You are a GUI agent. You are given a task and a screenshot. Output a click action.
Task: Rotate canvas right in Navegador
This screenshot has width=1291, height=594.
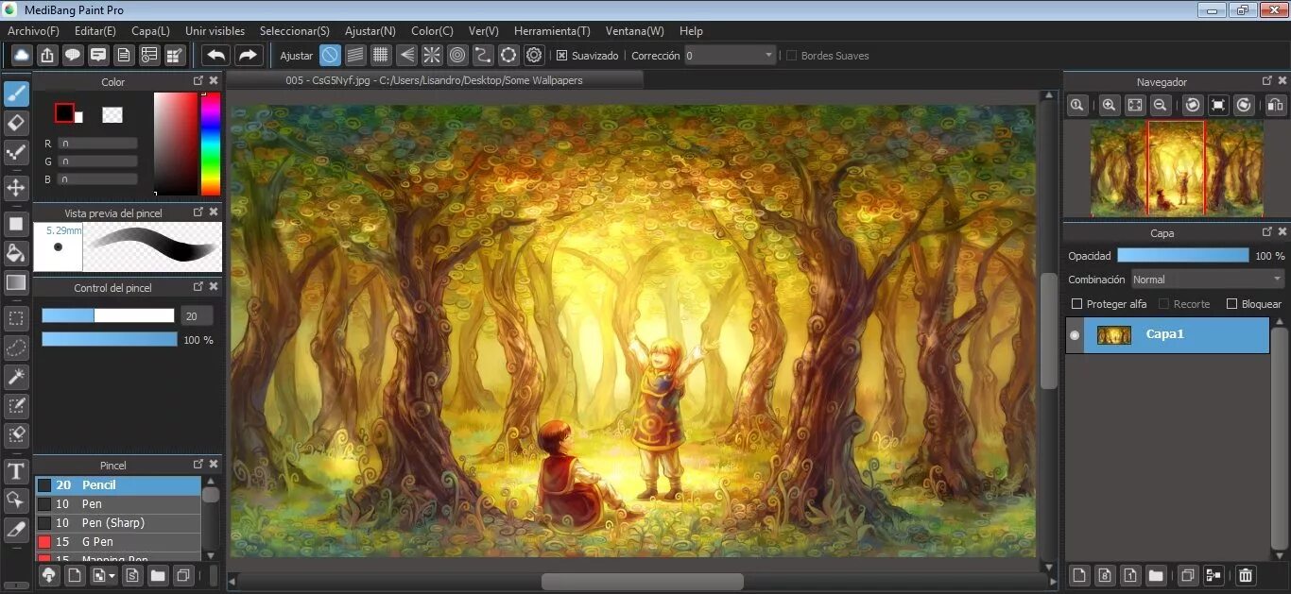[x=1244, y=105]
